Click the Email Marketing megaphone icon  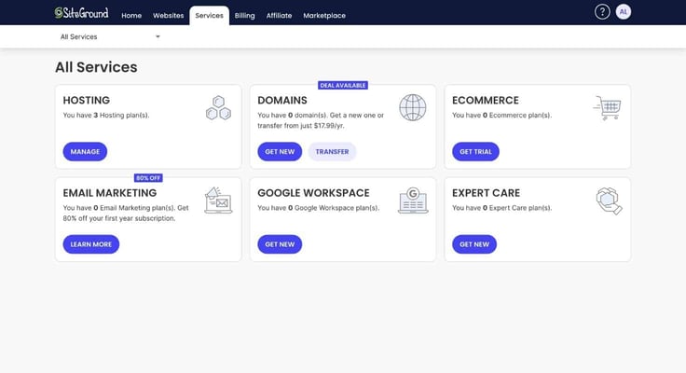pos(218,200)
